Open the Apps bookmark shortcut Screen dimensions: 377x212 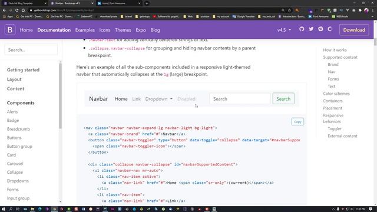coord(8,16)
